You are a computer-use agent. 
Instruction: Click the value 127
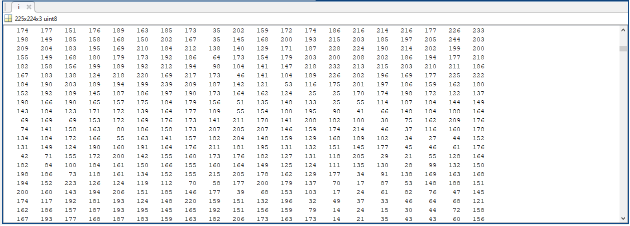click(x=286, y=156)
